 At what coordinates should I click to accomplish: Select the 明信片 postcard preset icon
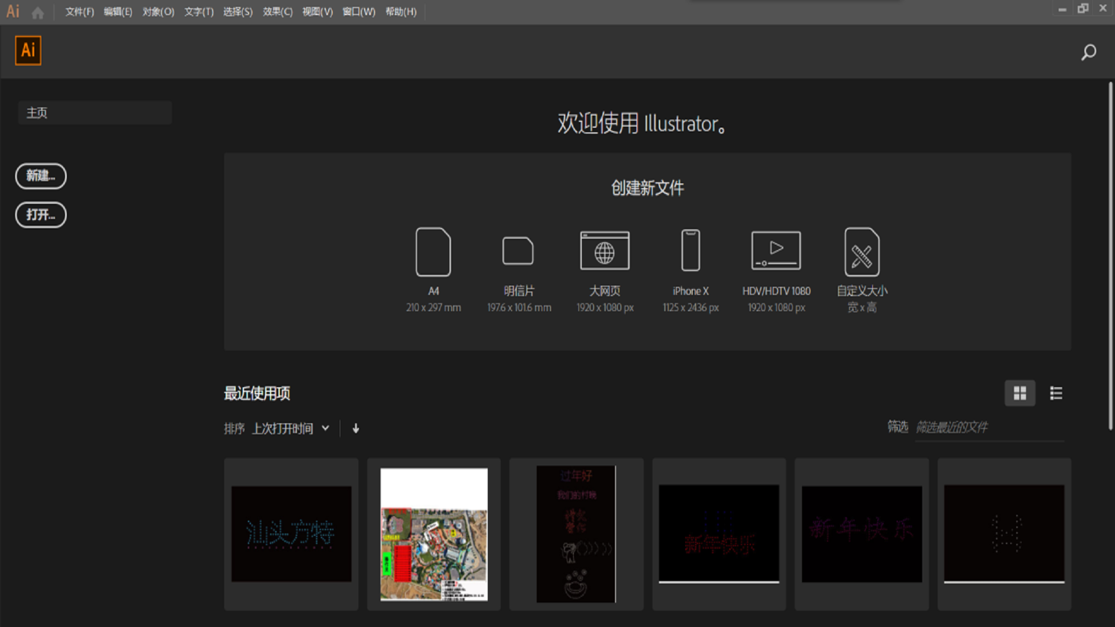(x=518, y=251)
